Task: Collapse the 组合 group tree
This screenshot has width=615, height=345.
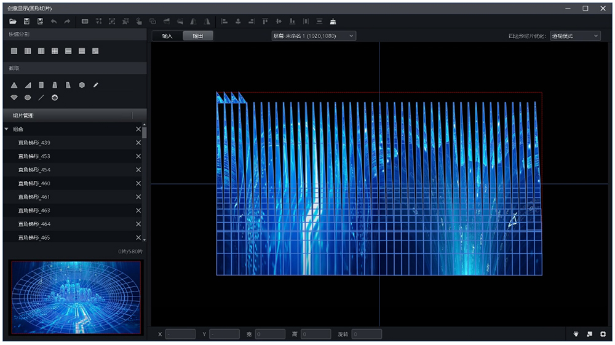Action: 7,129
